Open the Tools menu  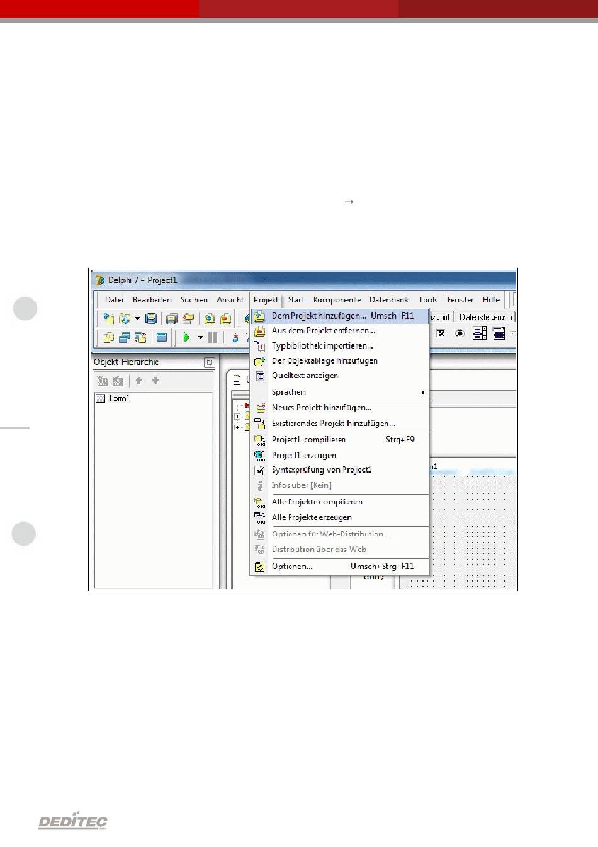tap(428, 300)
